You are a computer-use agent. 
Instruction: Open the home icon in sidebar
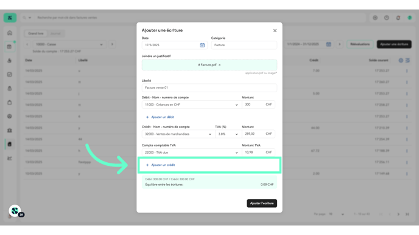point(10,33)
